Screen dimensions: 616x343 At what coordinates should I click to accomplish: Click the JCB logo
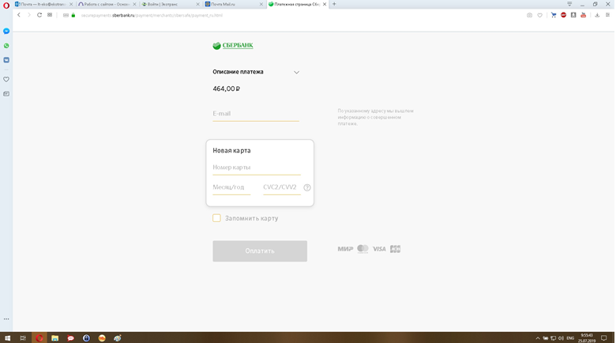[x=395, y=249]
